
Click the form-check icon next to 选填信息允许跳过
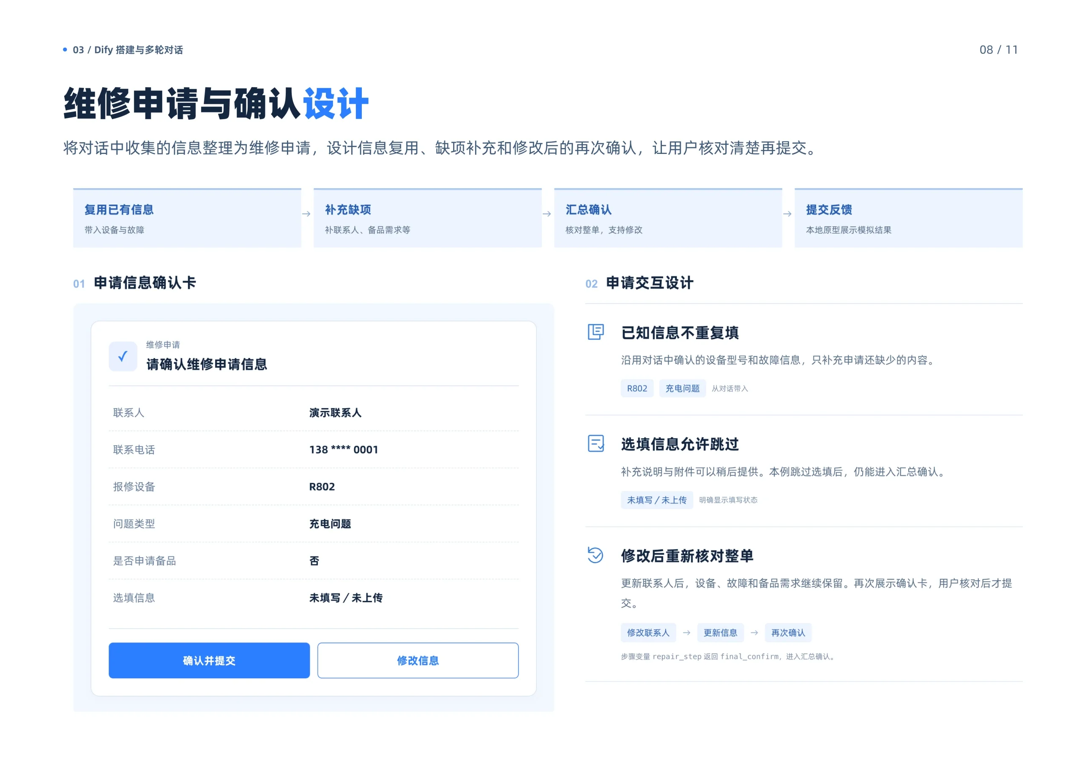click(596, 443)
